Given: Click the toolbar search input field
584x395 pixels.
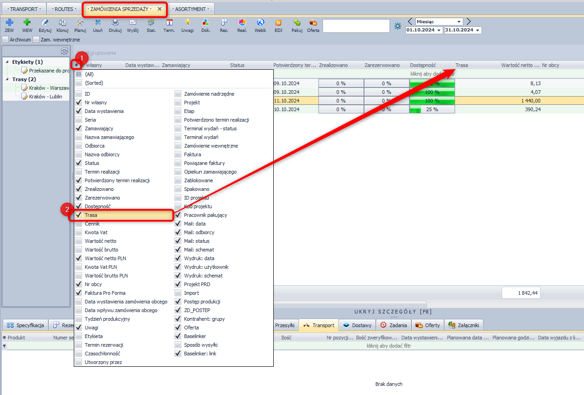Looking at the screenshot, I should [x=356, y=26].
